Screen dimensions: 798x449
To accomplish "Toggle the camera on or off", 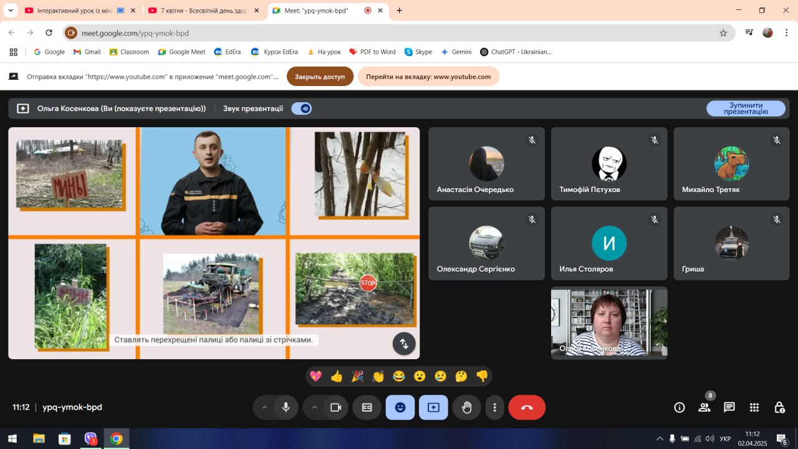I will point(335,407).
